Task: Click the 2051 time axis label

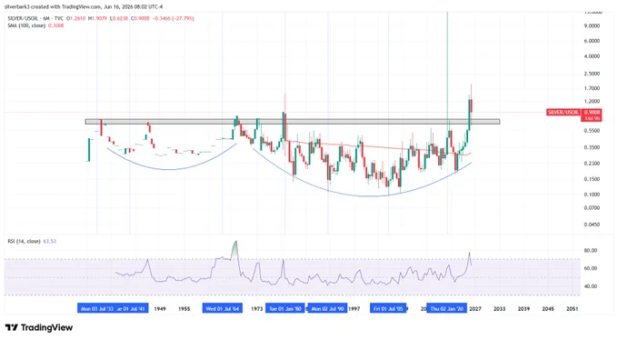Action: (x=572, y=309)
